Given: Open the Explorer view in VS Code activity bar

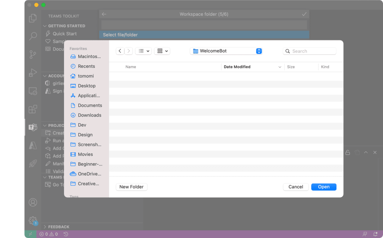Looking at the screenshot, I should tap(33, 18).
